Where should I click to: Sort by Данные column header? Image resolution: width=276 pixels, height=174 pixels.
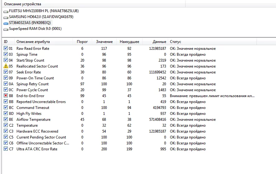[155, 42]
